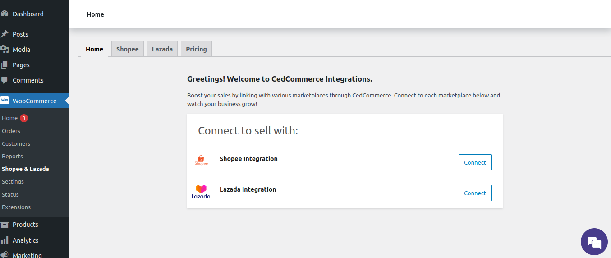Image resolution: width=611 pixels, height=258 pixels.
Task: Click the Posts pushpin icon
Action: click(5, 34)
